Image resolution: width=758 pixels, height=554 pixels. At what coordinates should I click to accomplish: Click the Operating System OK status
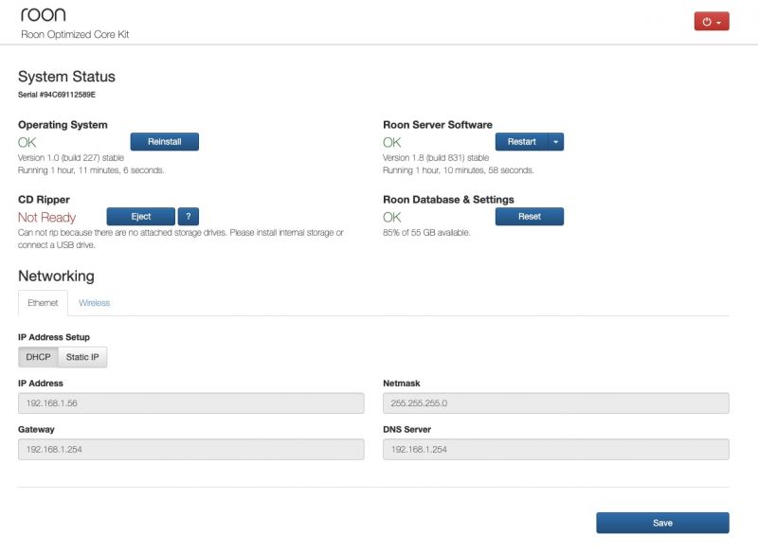point(27,142)
